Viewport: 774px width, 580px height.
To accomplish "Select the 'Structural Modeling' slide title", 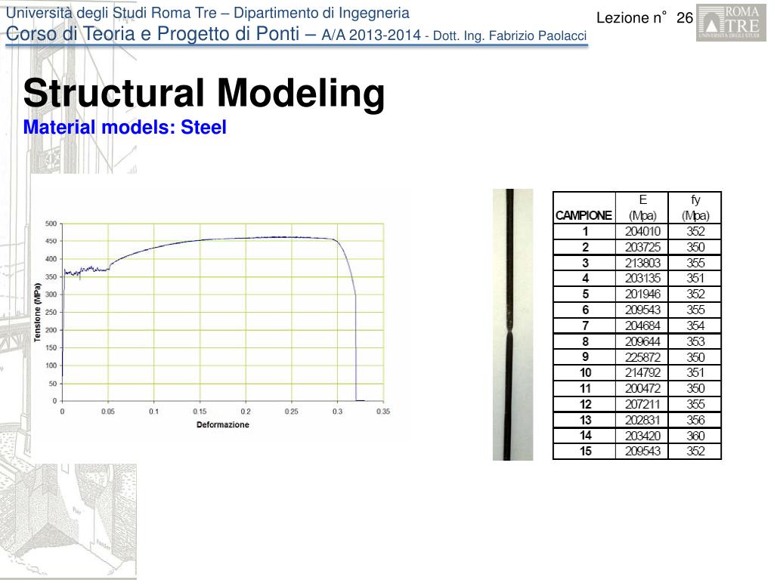I will [204, 93].
